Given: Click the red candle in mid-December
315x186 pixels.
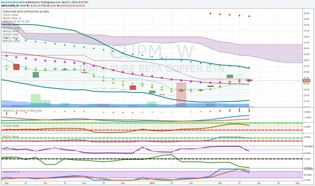Looking at the screenshot, I should (x=133, y=88).
